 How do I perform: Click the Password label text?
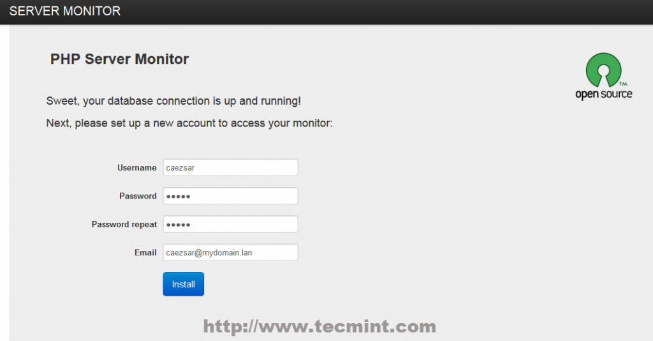[x=138, y=196]
